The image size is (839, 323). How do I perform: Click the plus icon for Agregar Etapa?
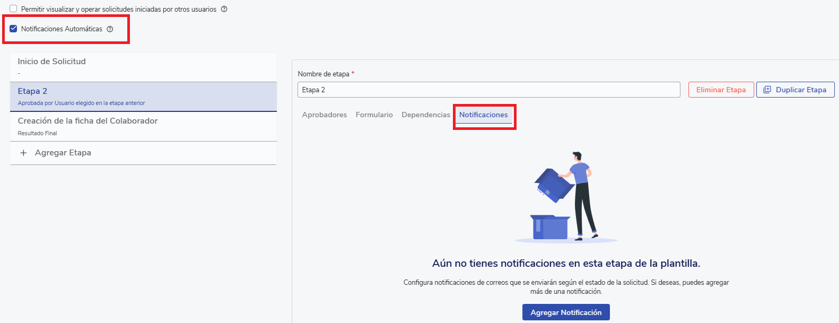pyautogui.click(x=23, y=153)
